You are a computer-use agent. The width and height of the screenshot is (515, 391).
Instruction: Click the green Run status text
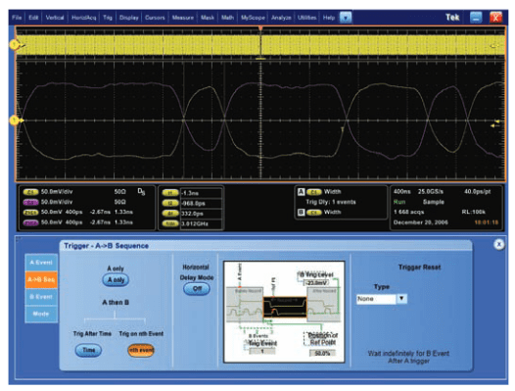[399, 202]
